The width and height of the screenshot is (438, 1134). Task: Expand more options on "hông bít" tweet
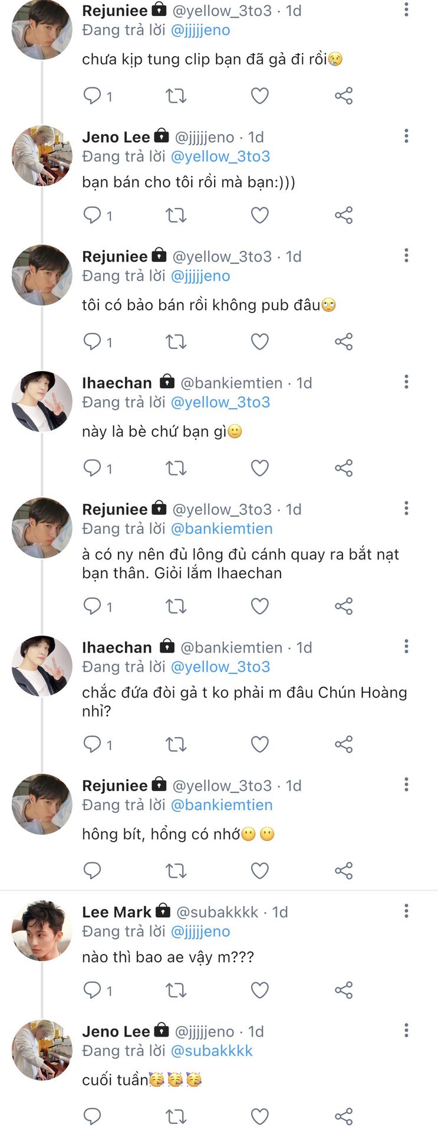406,785
